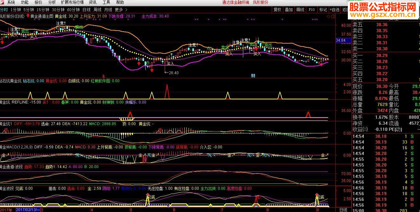Switch to the 15分钟 period tab
Viewport: 420px width, 212px height.
click(43, 10)
